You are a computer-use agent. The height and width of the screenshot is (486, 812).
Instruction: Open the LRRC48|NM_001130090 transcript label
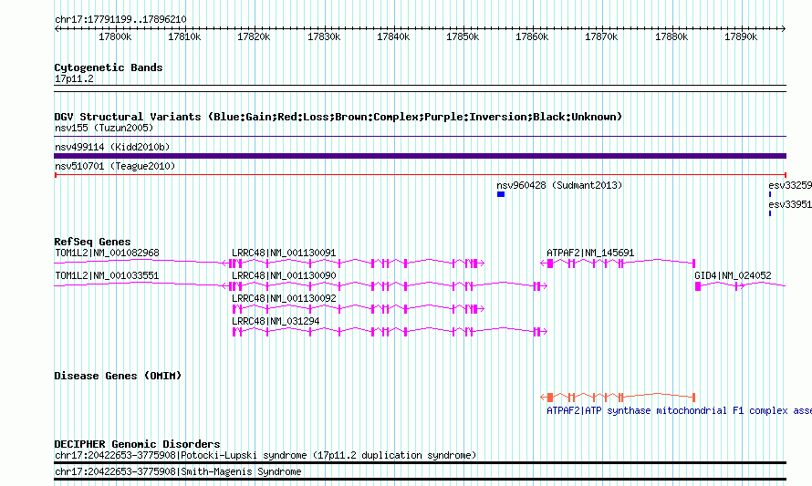pyautogui.click(x=284, y=276)
